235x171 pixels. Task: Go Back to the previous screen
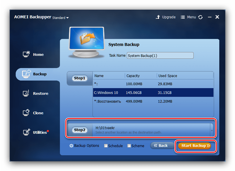click(161, 145)
